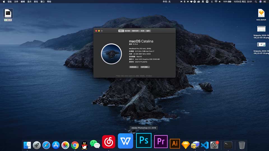Click the serial number C02YVTYLK0YG
The width and height of the screenshot is (269, 151).
point(141,62)
